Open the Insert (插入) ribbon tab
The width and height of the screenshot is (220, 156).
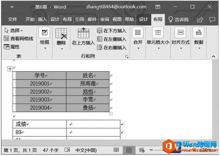click(42, 19)
